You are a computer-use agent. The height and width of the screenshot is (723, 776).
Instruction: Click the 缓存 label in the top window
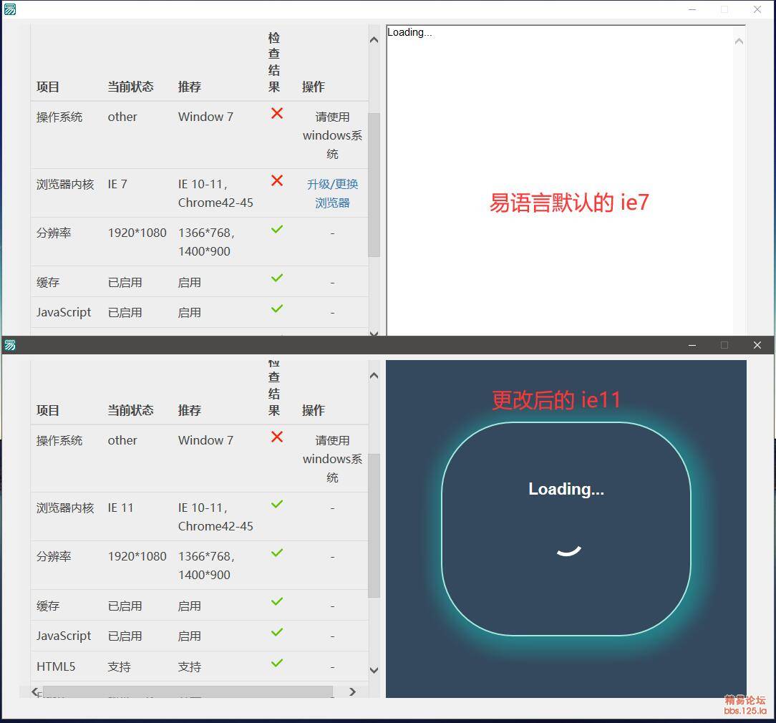[48, 283]
